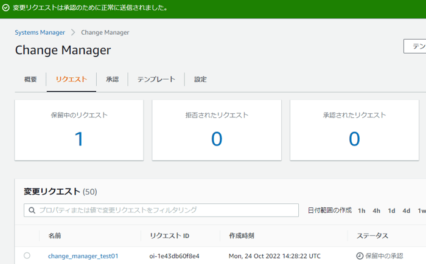Sort by 作成時刻 column header
This screenshot has width=426, height=264.
(x=242, y=236)
